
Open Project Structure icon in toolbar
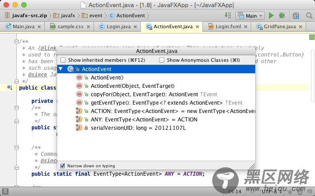click(296, 15)
